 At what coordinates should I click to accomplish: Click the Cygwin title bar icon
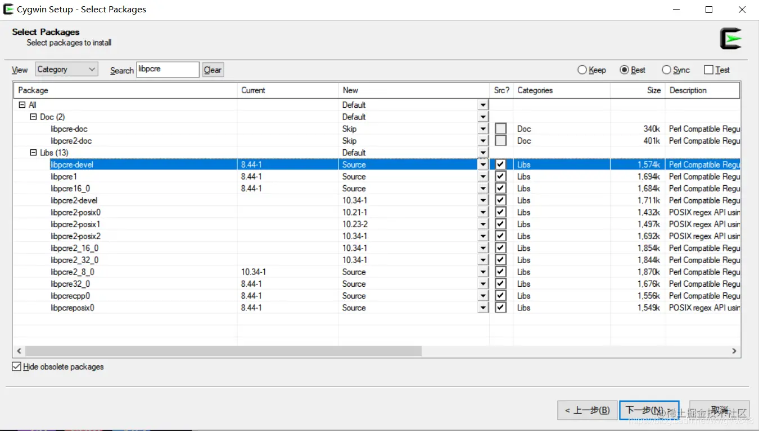pos(8,9)
